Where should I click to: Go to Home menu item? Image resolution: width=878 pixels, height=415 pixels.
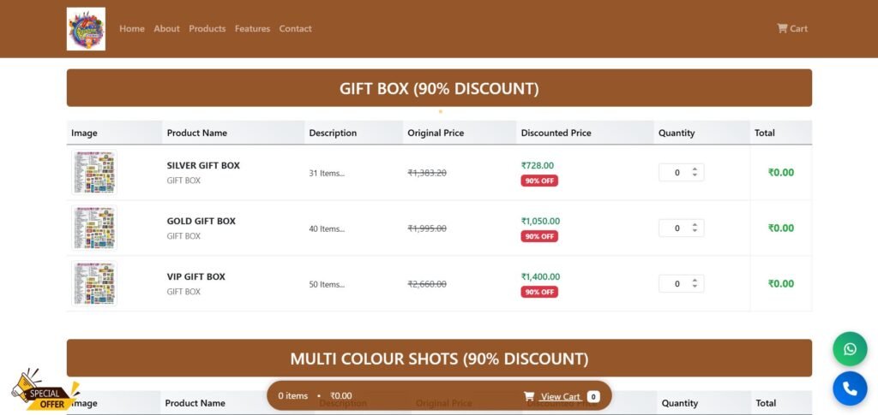132,29
